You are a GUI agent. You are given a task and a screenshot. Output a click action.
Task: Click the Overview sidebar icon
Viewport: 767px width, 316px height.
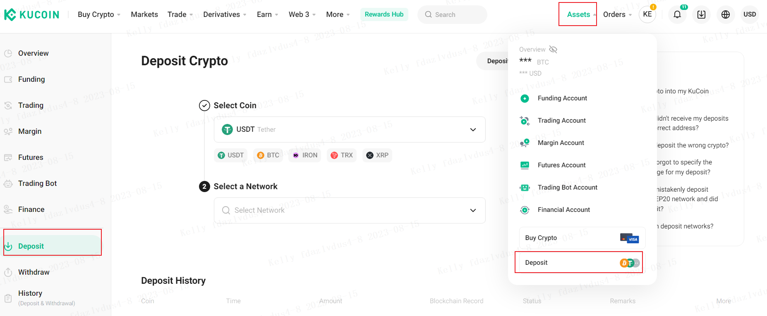pos(8,53)
